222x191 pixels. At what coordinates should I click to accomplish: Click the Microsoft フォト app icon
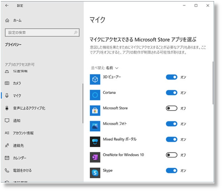click(x=95, y=126)
